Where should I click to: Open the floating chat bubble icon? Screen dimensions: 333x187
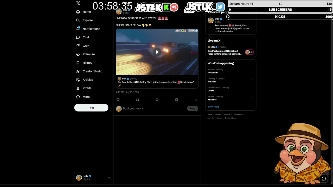[x=324, y=179]
